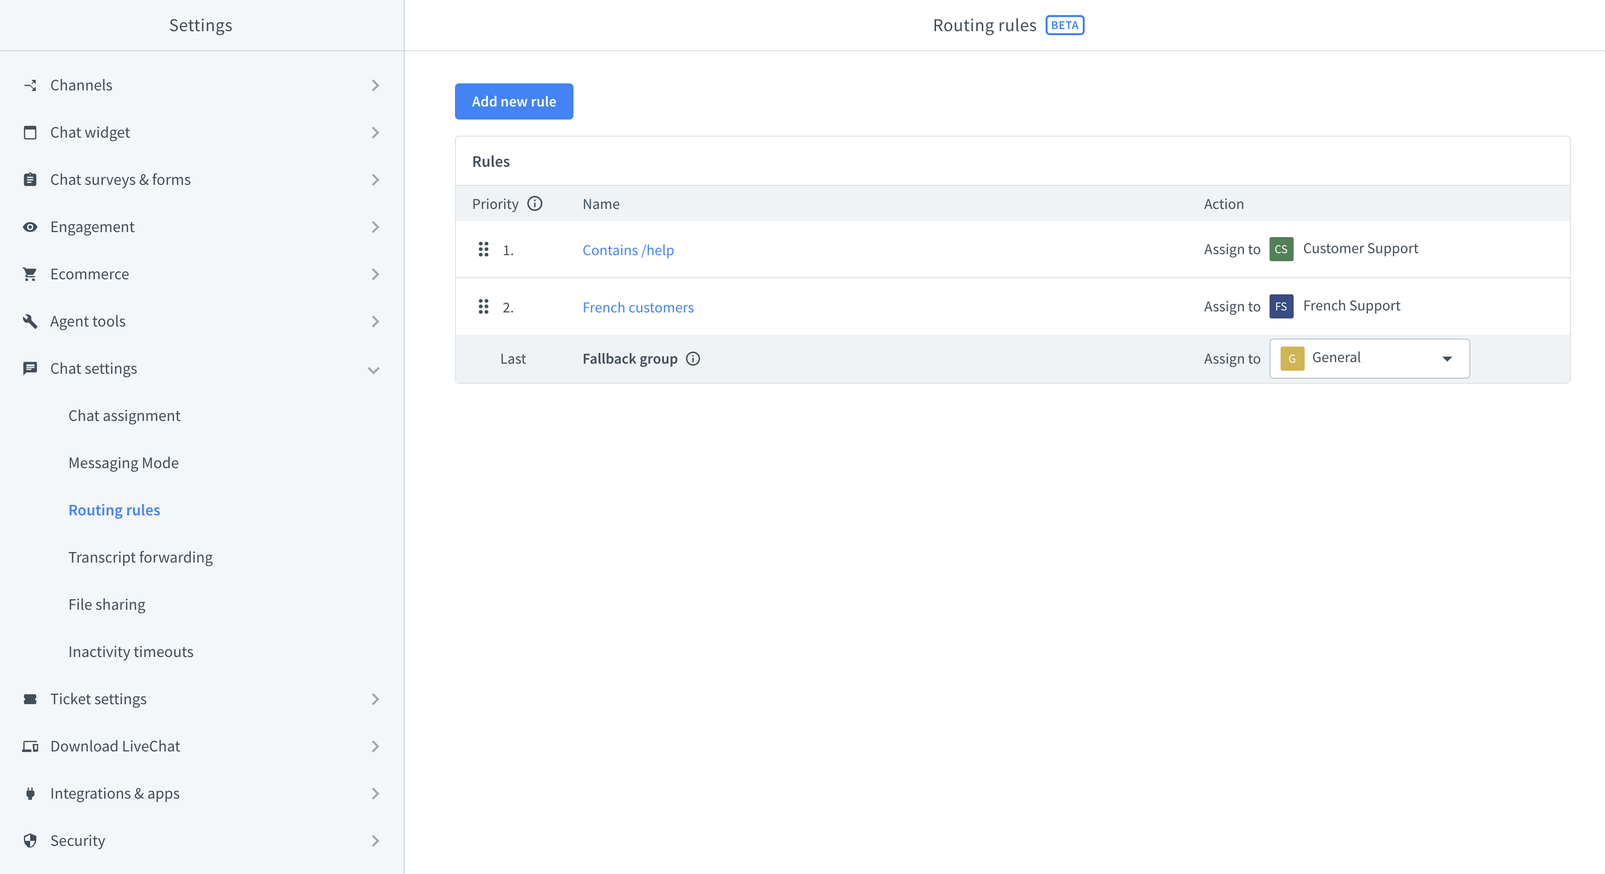Viewport: 1605px width, 874px height.
Task: Expand the Security chevron
Action: tap(375, 840)
